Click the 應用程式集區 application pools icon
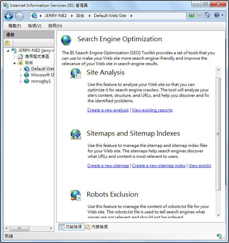 (21, 57)
